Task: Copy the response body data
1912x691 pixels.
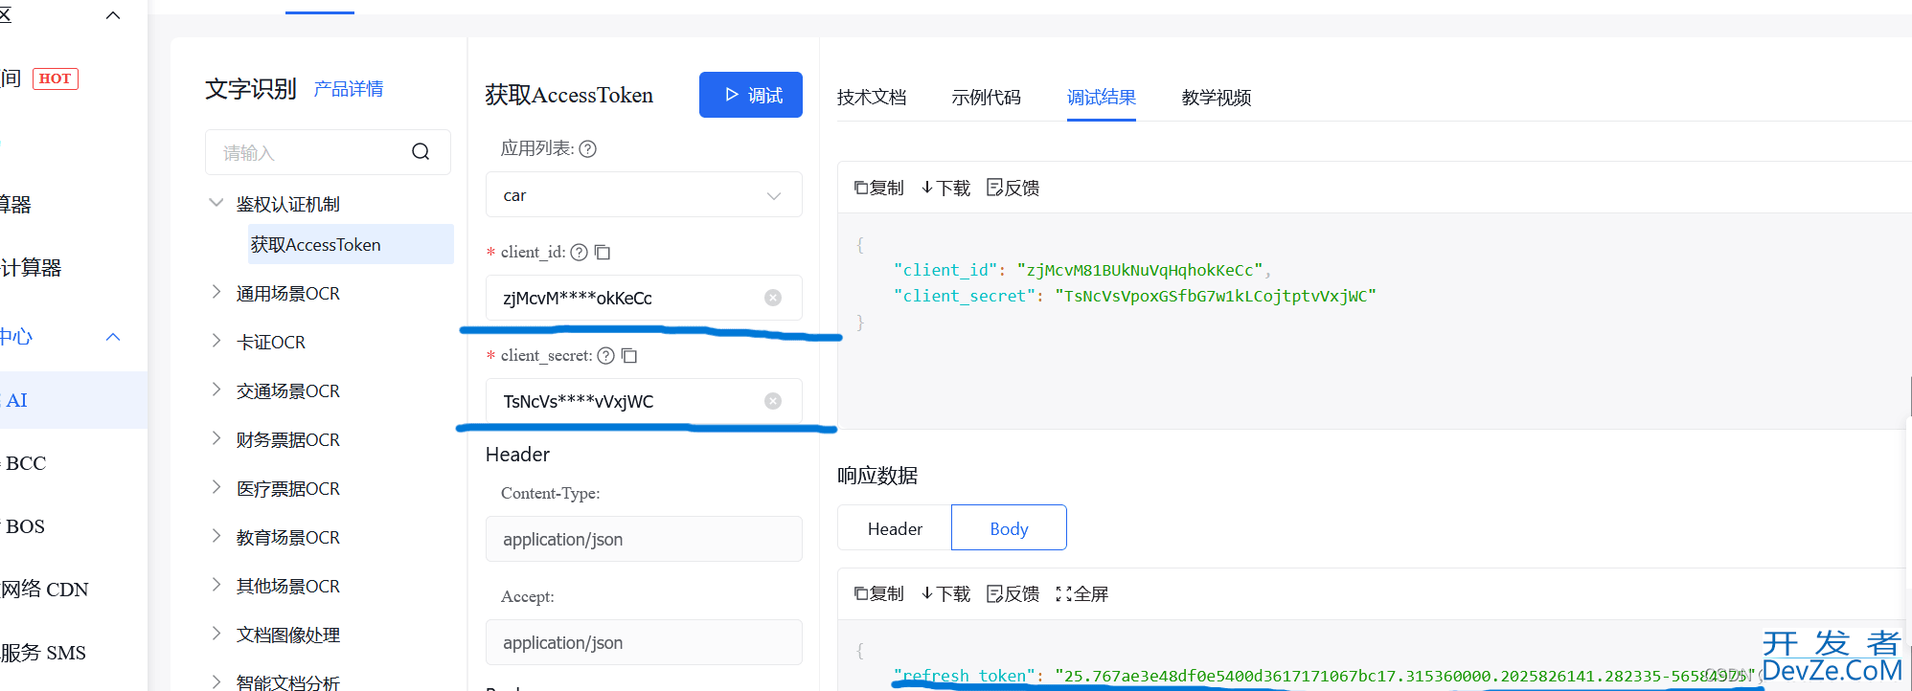Action: (878, 593)
